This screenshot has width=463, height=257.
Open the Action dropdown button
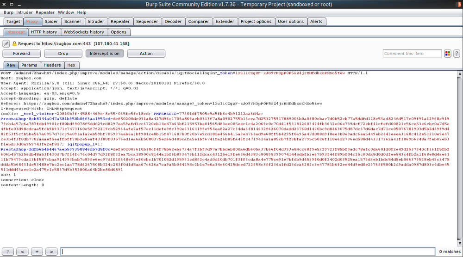[146, 53]
